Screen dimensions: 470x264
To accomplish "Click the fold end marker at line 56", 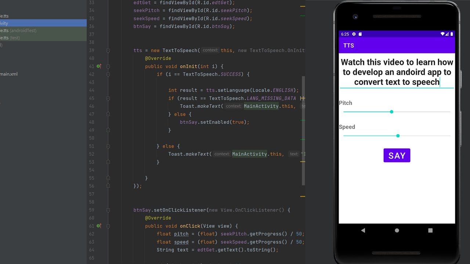I will [x=108, y=186].
